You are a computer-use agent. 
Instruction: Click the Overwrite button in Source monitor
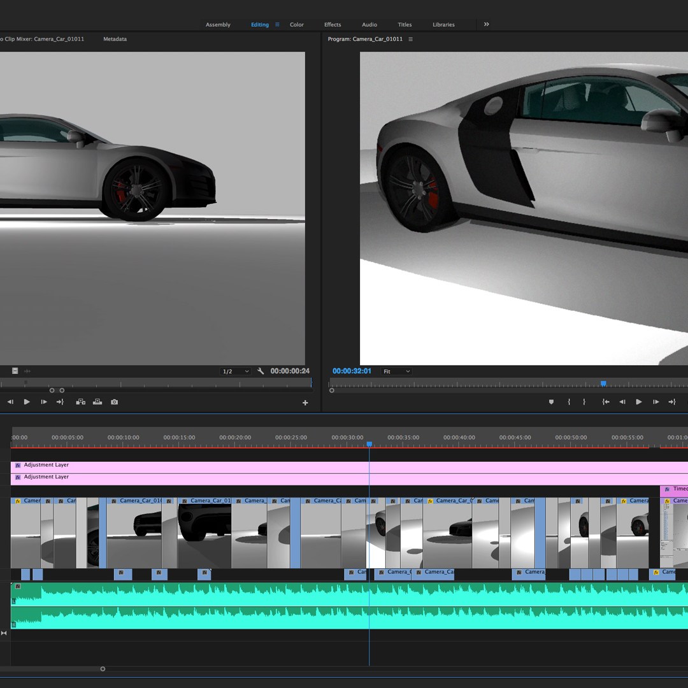[97, 402]
